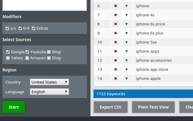193x121 pixels.
Task: Delete the 'iphone 6s price' keyword row
Action: pos(115,24)
